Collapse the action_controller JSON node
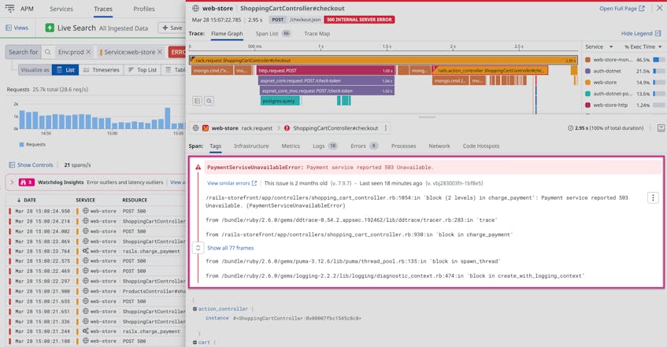 [x=195, y=308]
